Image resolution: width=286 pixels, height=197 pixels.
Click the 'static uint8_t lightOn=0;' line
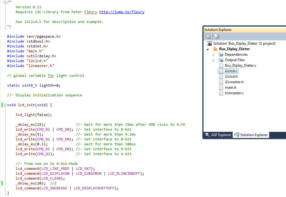pyautogui.click(x=34, y=85)
